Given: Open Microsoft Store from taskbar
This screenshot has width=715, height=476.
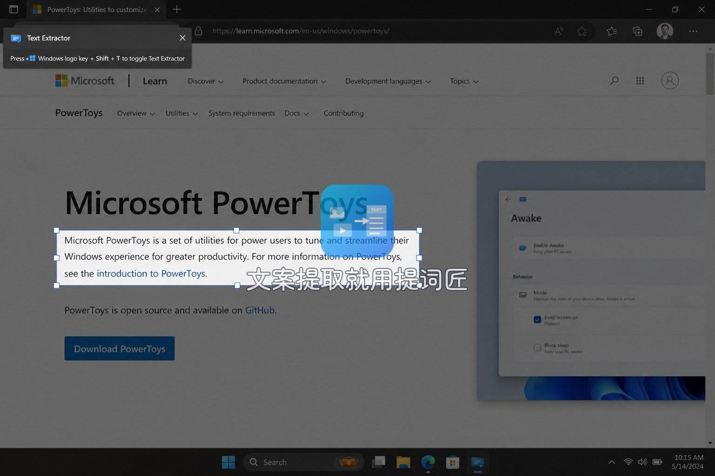Looking at the screenshot, I should coord(452,462).
